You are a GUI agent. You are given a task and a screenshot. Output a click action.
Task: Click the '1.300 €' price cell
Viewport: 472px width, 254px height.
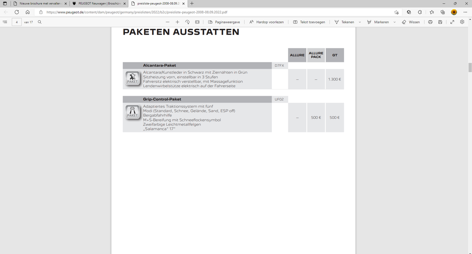pos(334,79)
